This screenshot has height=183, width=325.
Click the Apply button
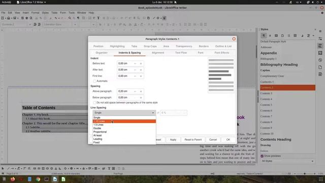point(173,140)
